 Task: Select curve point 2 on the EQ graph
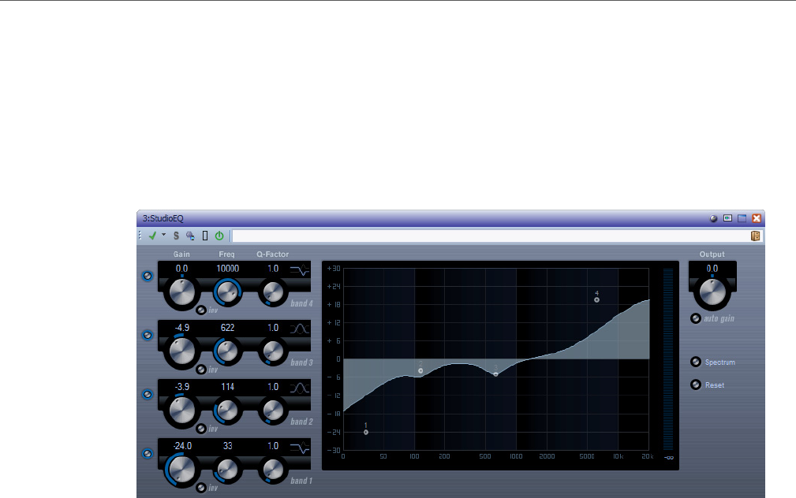[x=420, y=370]
